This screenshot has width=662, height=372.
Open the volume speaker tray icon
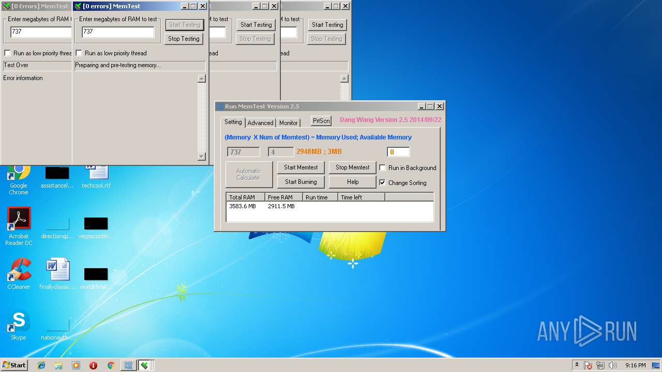coord(613,365)
